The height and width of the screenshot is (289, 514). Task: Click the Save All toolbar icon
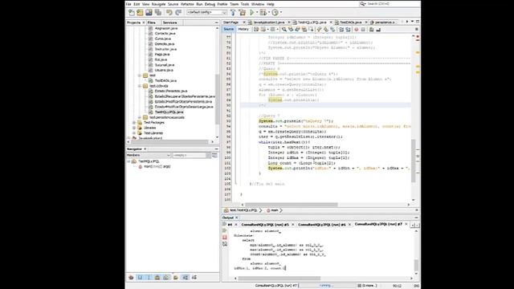point(158,13)
